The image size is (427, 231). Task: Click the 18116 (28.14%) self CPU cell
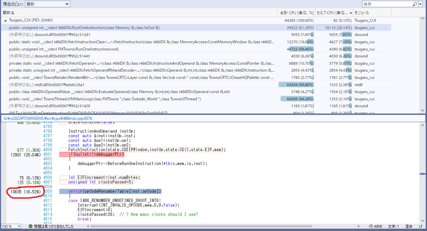coord(334,28)
